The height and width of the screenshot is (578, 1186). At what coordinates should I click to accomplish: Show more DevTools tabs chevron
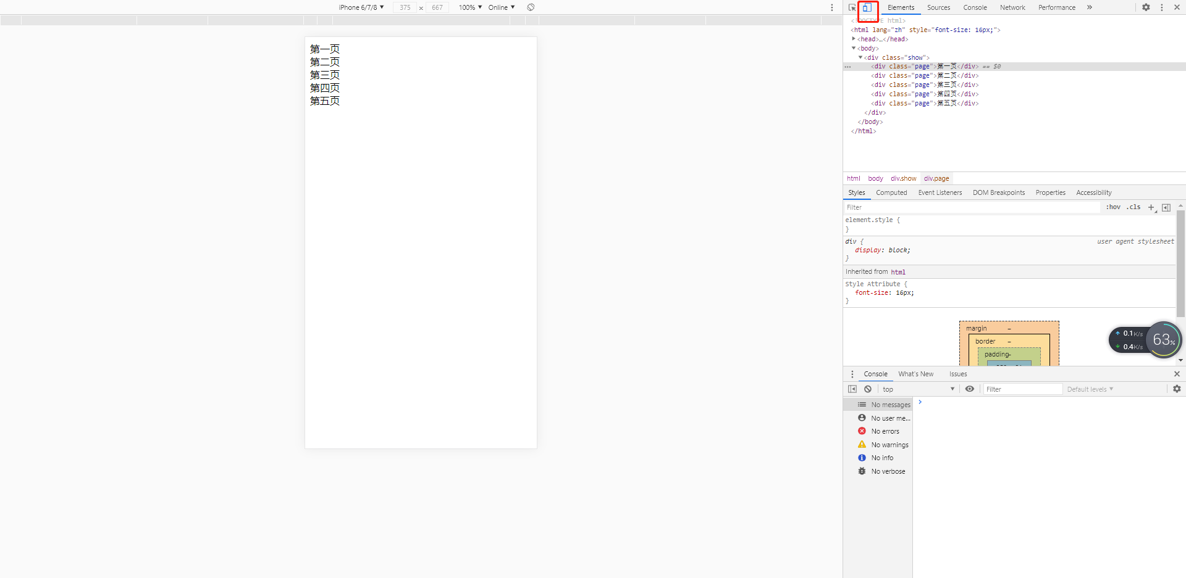[1090, 7]
